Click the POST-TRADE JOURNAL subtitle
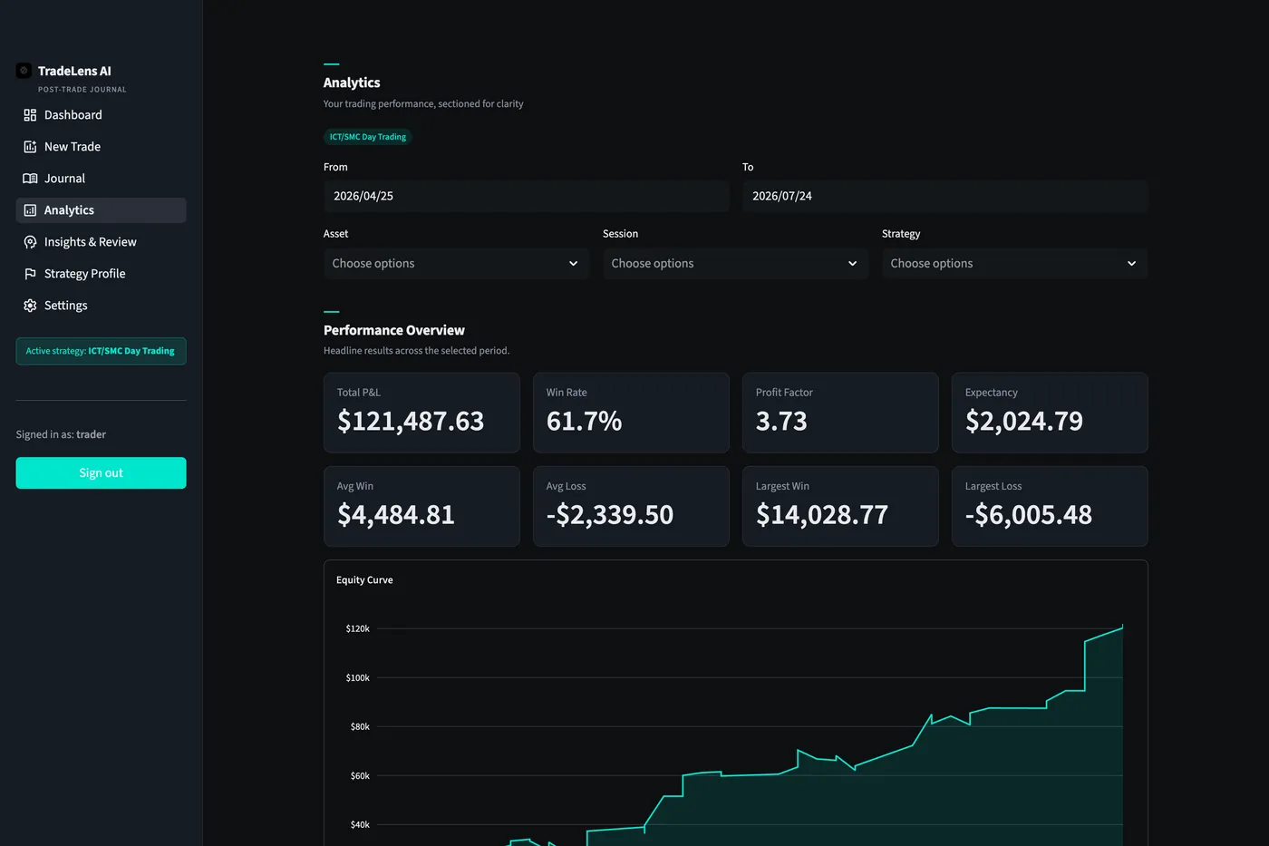Viewport: 1269px width, 846px height. 82,90
